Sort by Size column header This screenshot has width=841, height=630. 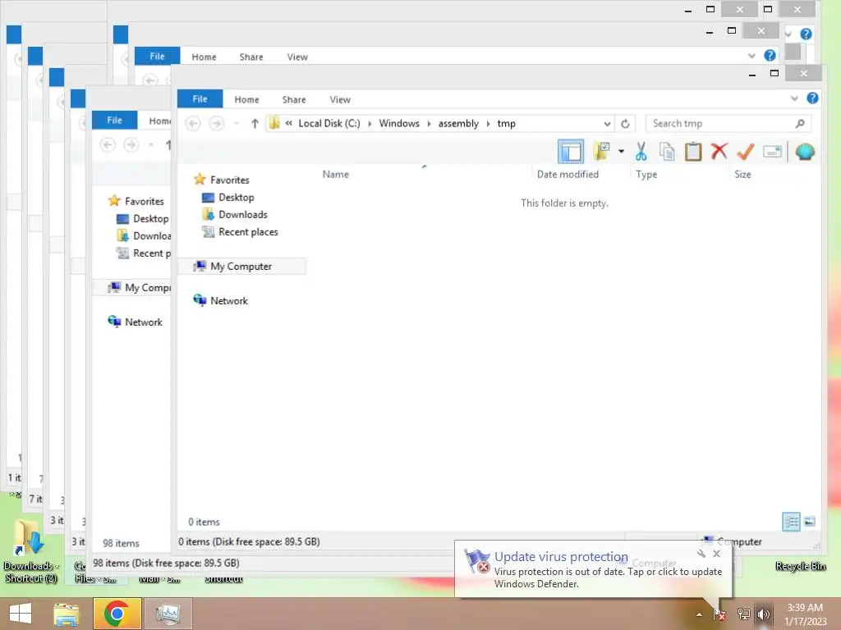[742, 174]
